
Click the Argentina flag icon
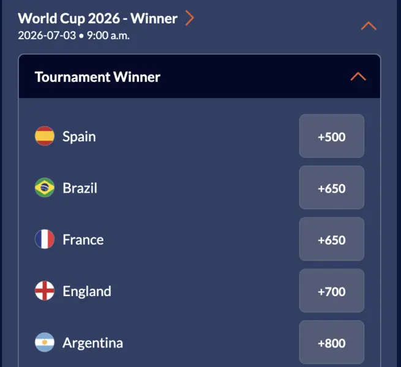(45, 343)
